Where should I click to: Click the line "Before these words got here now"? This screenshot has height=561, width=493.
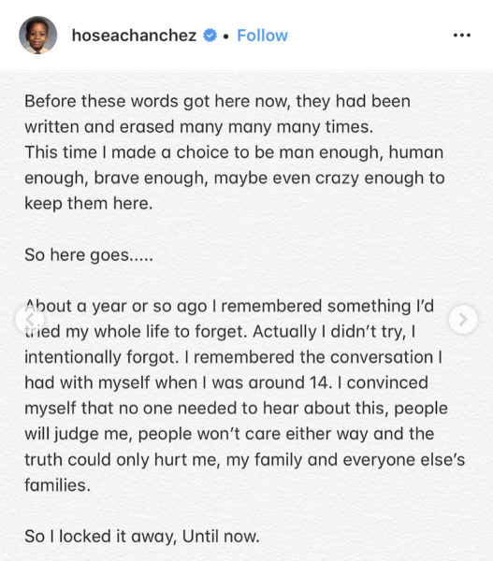pos(218,101)
